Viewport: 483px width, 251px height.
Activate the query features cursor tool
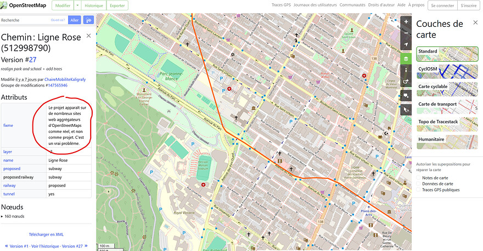(x=406, y=109)
